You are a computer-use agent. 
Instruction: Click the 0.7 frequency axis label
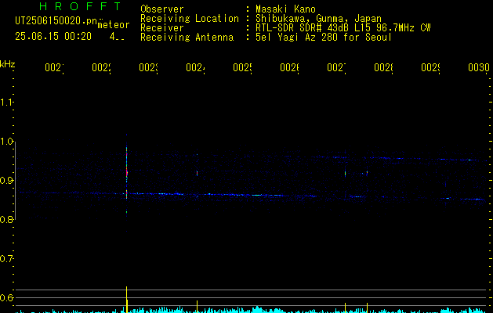coord(6,259)
